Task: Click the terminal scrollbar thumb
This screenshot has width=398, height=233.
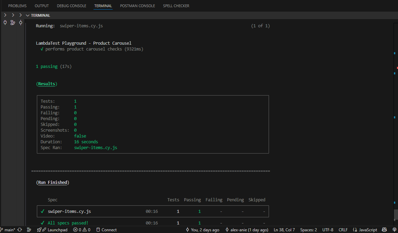Action: [396, 215]
